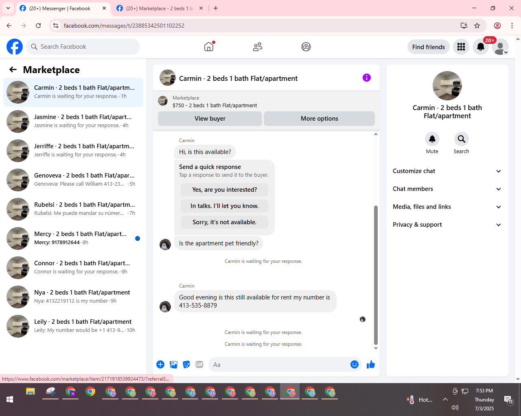Open Leily's conversation in the list
This screenshot has height=416, width=521.
pos(73,326)
